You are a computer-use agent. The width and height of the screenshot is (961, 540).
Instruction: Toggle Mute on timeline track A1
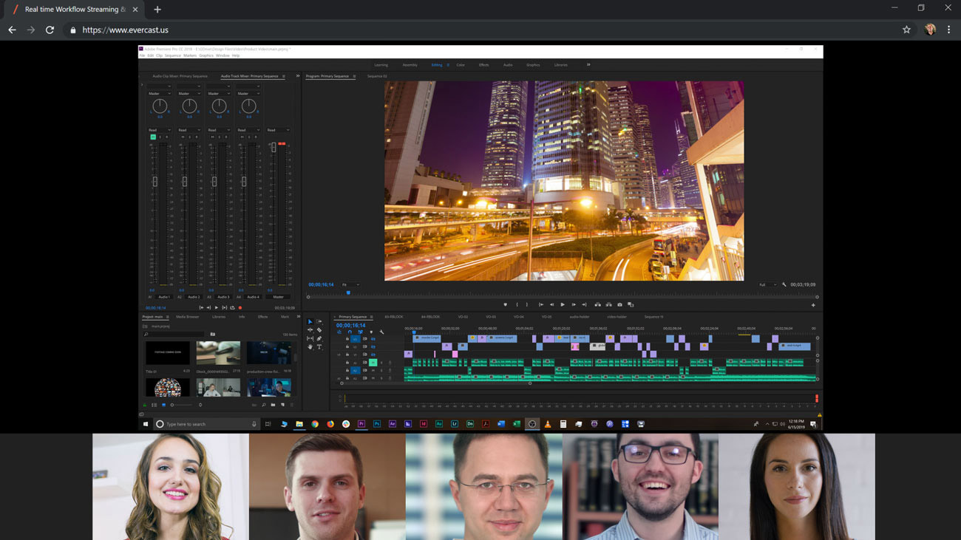coord(373,363)
